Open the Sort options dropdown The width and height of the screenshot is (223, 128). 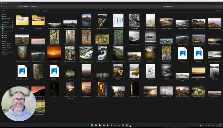point(38,11)
